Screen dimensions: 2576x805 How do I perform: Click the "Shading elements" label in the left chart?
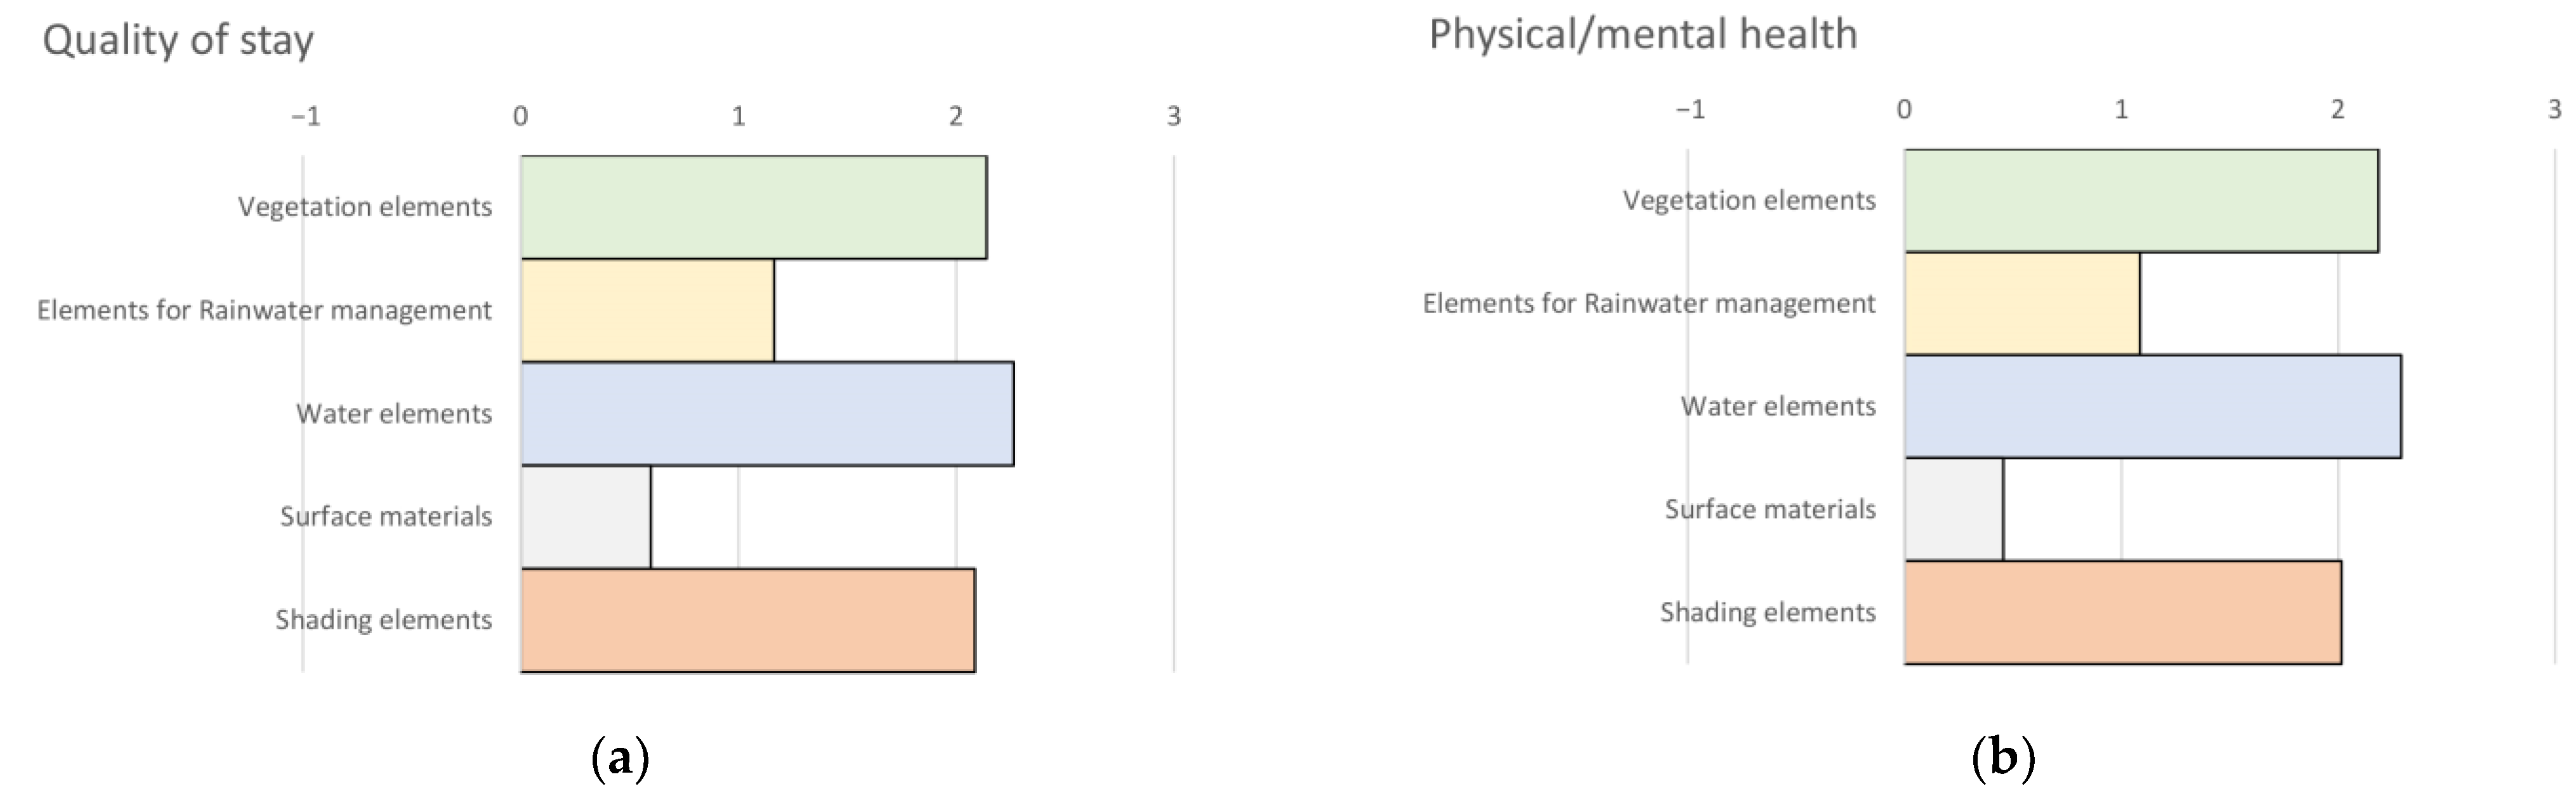(383, 620)
